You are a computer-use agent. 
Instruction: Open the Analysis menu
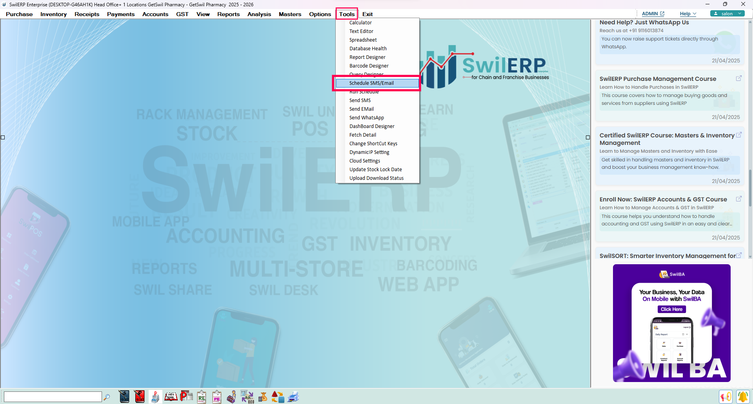coord(259,14)
